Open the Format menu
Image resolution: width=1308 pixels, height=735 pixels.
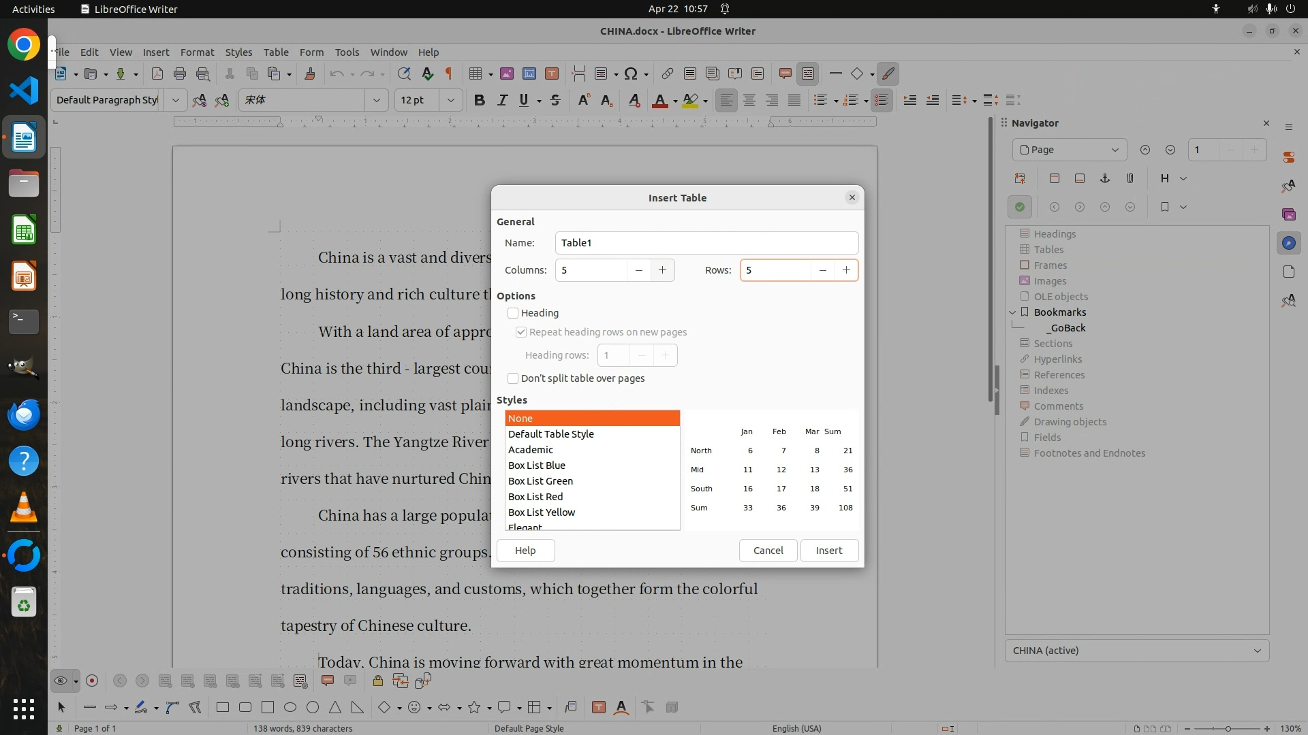tap(197, 52)
